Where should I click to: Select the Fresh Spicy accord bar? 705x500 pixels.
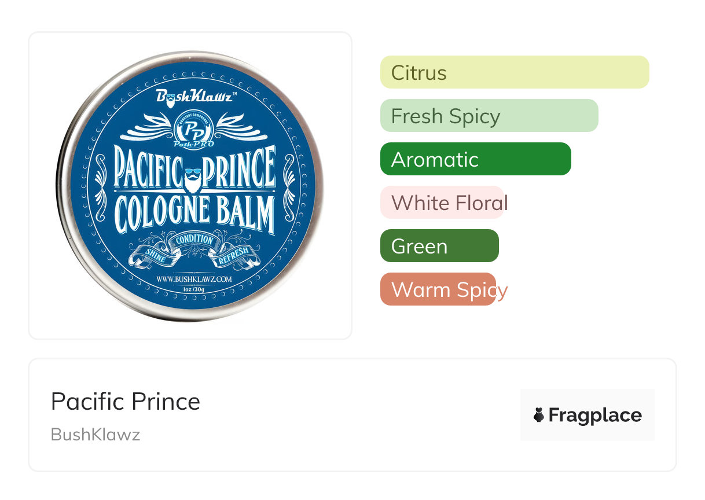[x=489, y=116]
